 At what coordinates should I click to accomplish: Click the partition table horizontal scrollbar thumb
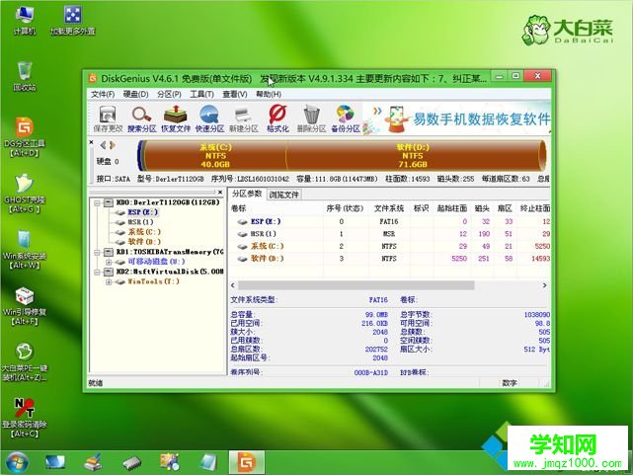click(356, 285)
